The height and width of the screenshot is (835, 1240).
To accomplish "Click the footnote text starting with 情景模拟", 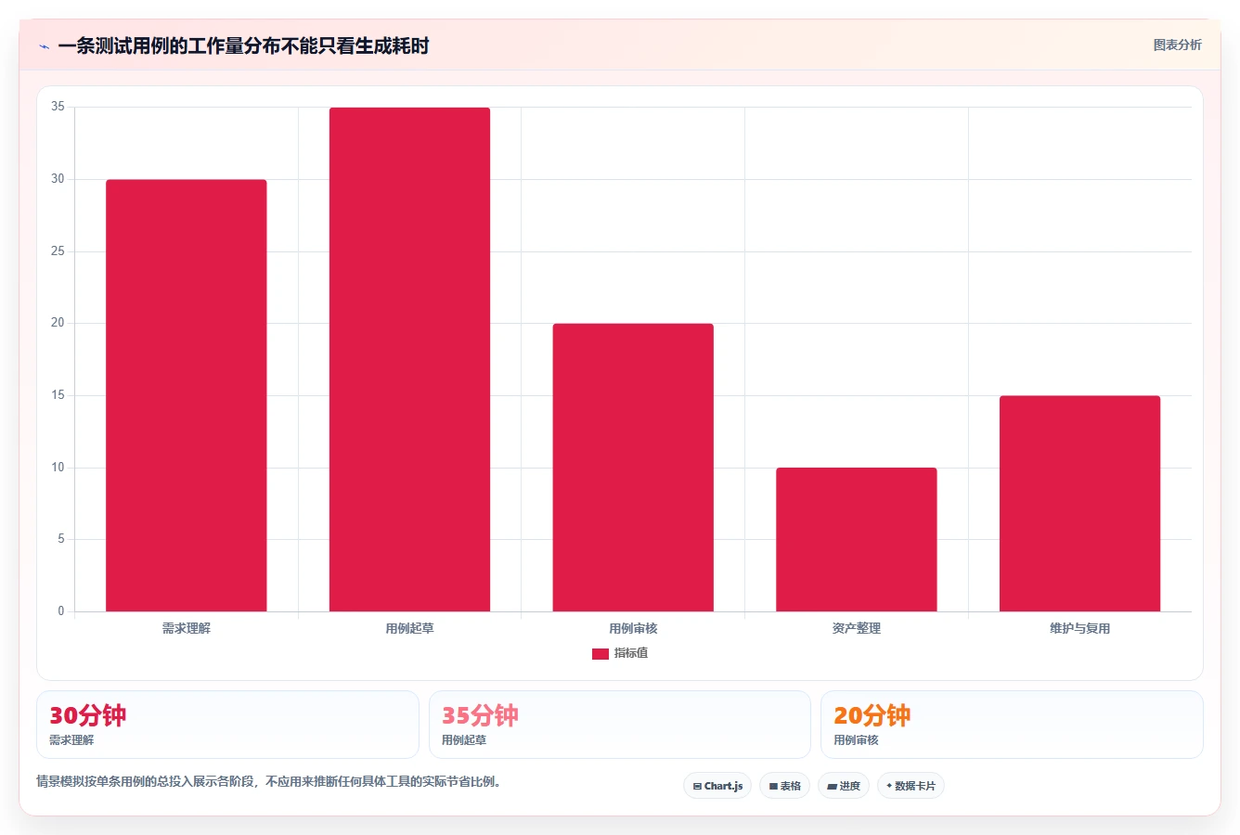I will tap(268, 781).
